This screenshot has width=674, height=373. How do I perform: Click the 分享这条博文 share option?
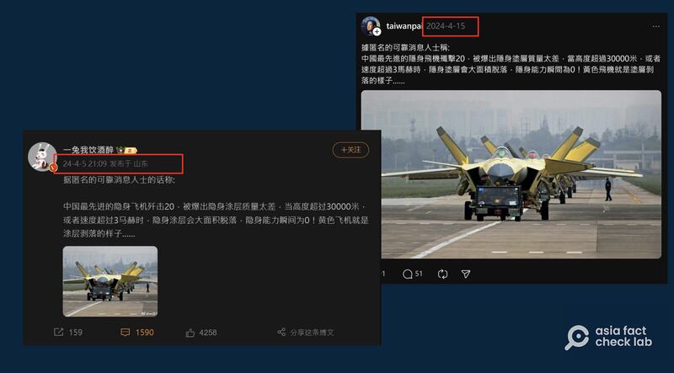click(x=306, y=333)
